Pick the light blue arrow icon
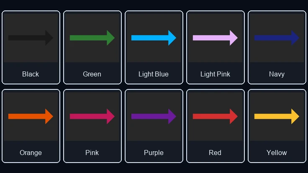This screenshot has width=308, height=173. click(154, 38)
